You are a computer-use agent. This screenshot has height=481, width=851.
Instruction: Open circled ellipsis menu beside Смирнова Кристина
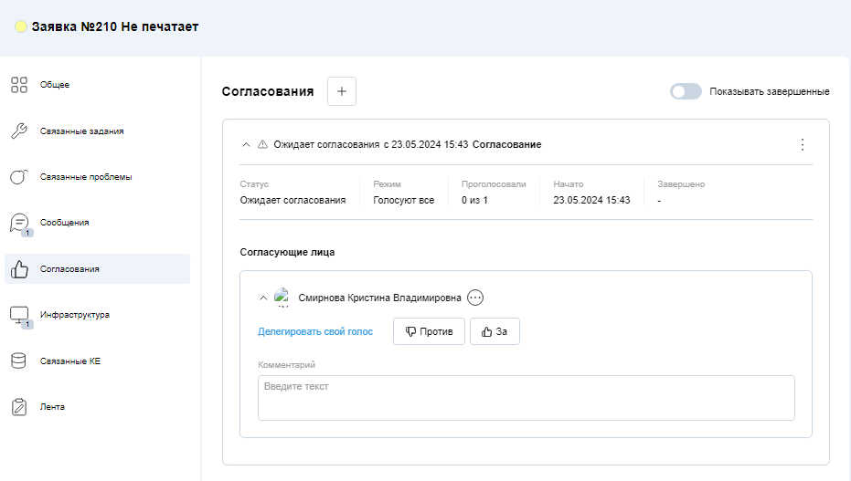[x=475, y=298]
